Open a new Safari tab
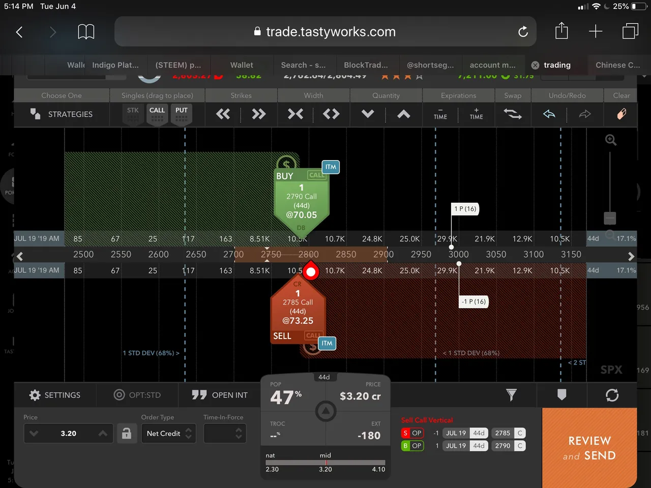The height and width of the screenshot is (488, 651). tap(596, 32)
